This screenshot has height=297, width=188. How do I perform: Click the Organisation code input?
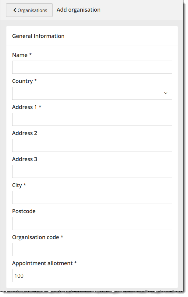coord(92,249)
